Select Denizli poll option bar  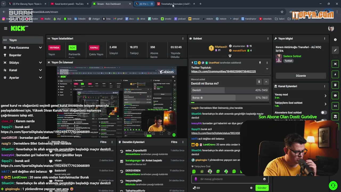[x=230, y=90]
